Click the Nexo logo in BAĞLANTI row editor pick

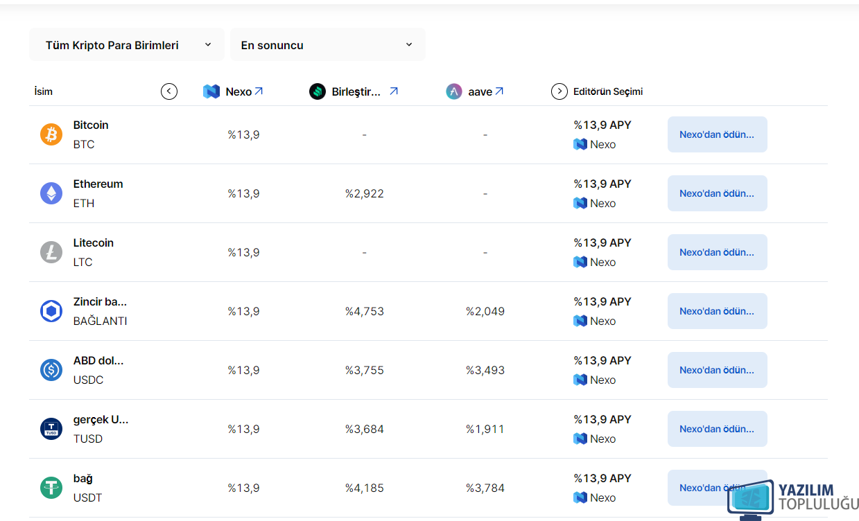580,321
